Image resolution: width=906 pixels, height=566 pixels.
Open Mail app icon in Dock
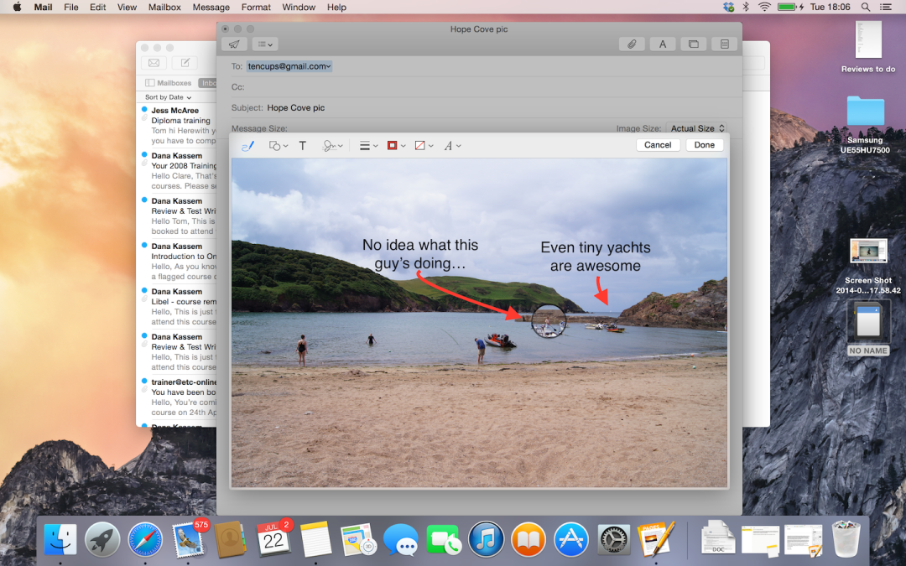pyautogui.click(x=188, y=541)
